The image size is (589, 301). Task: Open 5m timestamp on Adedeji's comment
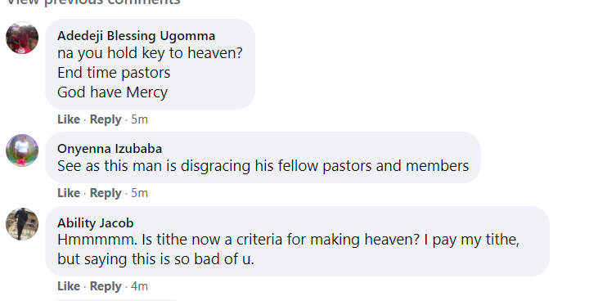139,119
